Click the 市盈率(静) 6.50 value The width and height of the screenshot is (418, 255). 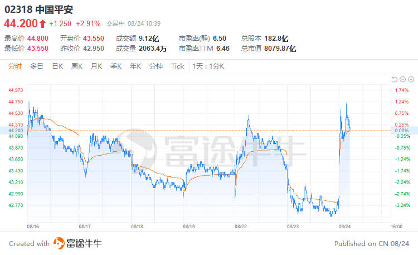(x=220, y=39)
